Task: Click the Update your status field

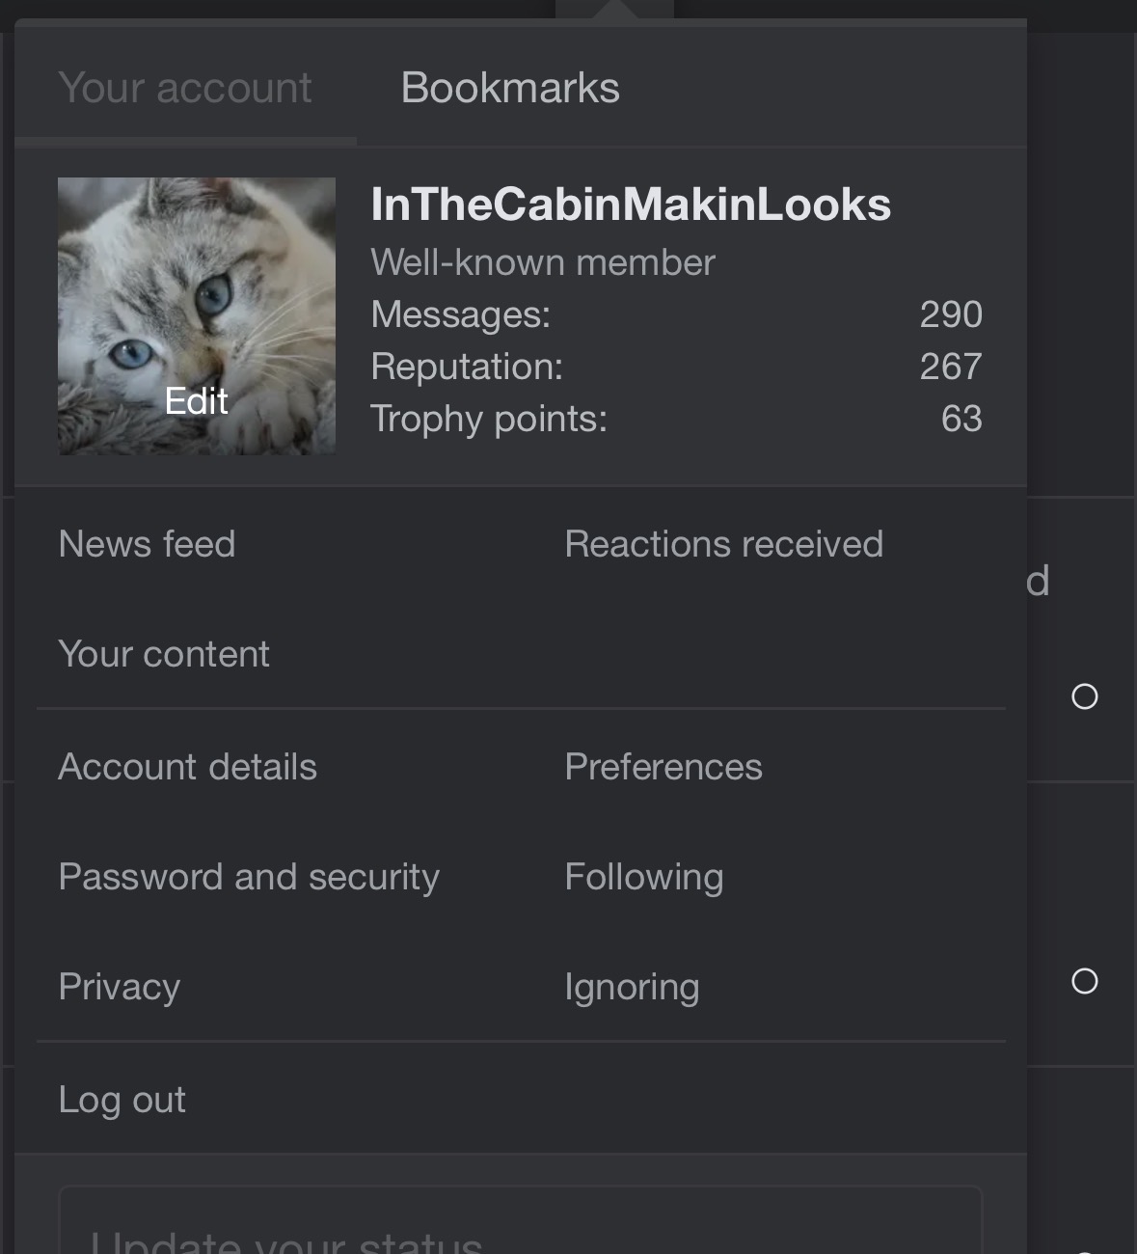Action: tap(521, 1230)
